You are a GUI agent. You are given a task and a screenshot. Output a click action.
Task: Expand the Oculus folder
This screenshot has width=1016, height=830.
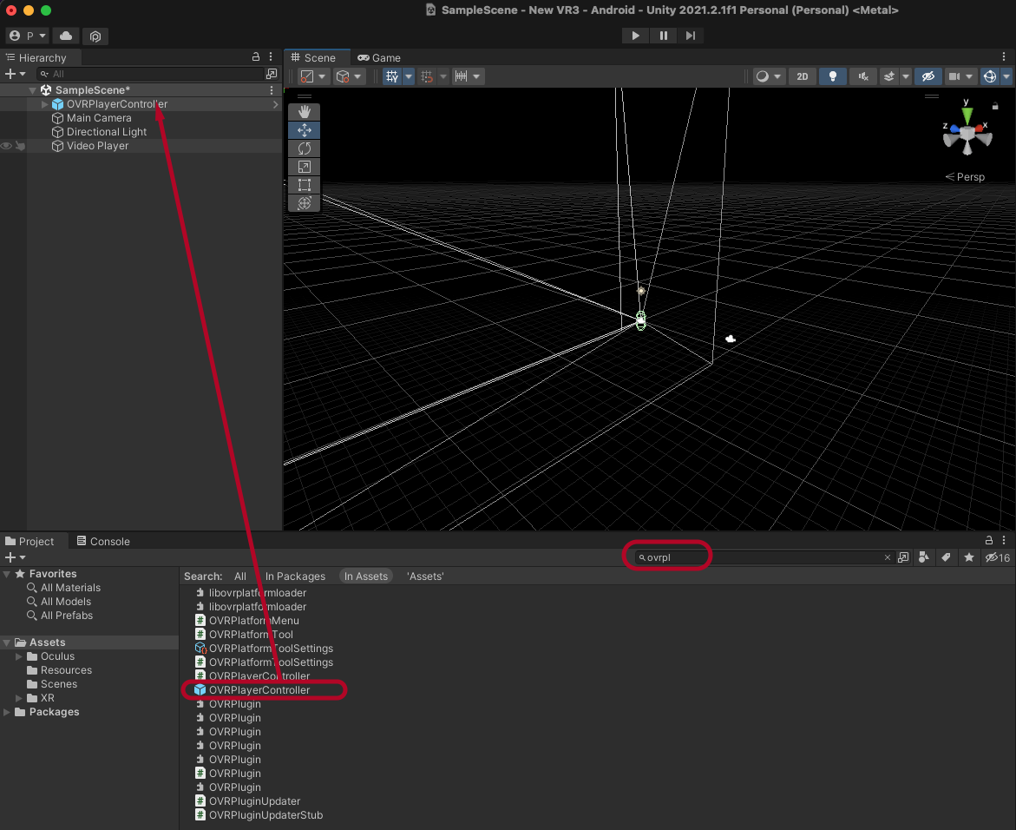click(19, 657)
